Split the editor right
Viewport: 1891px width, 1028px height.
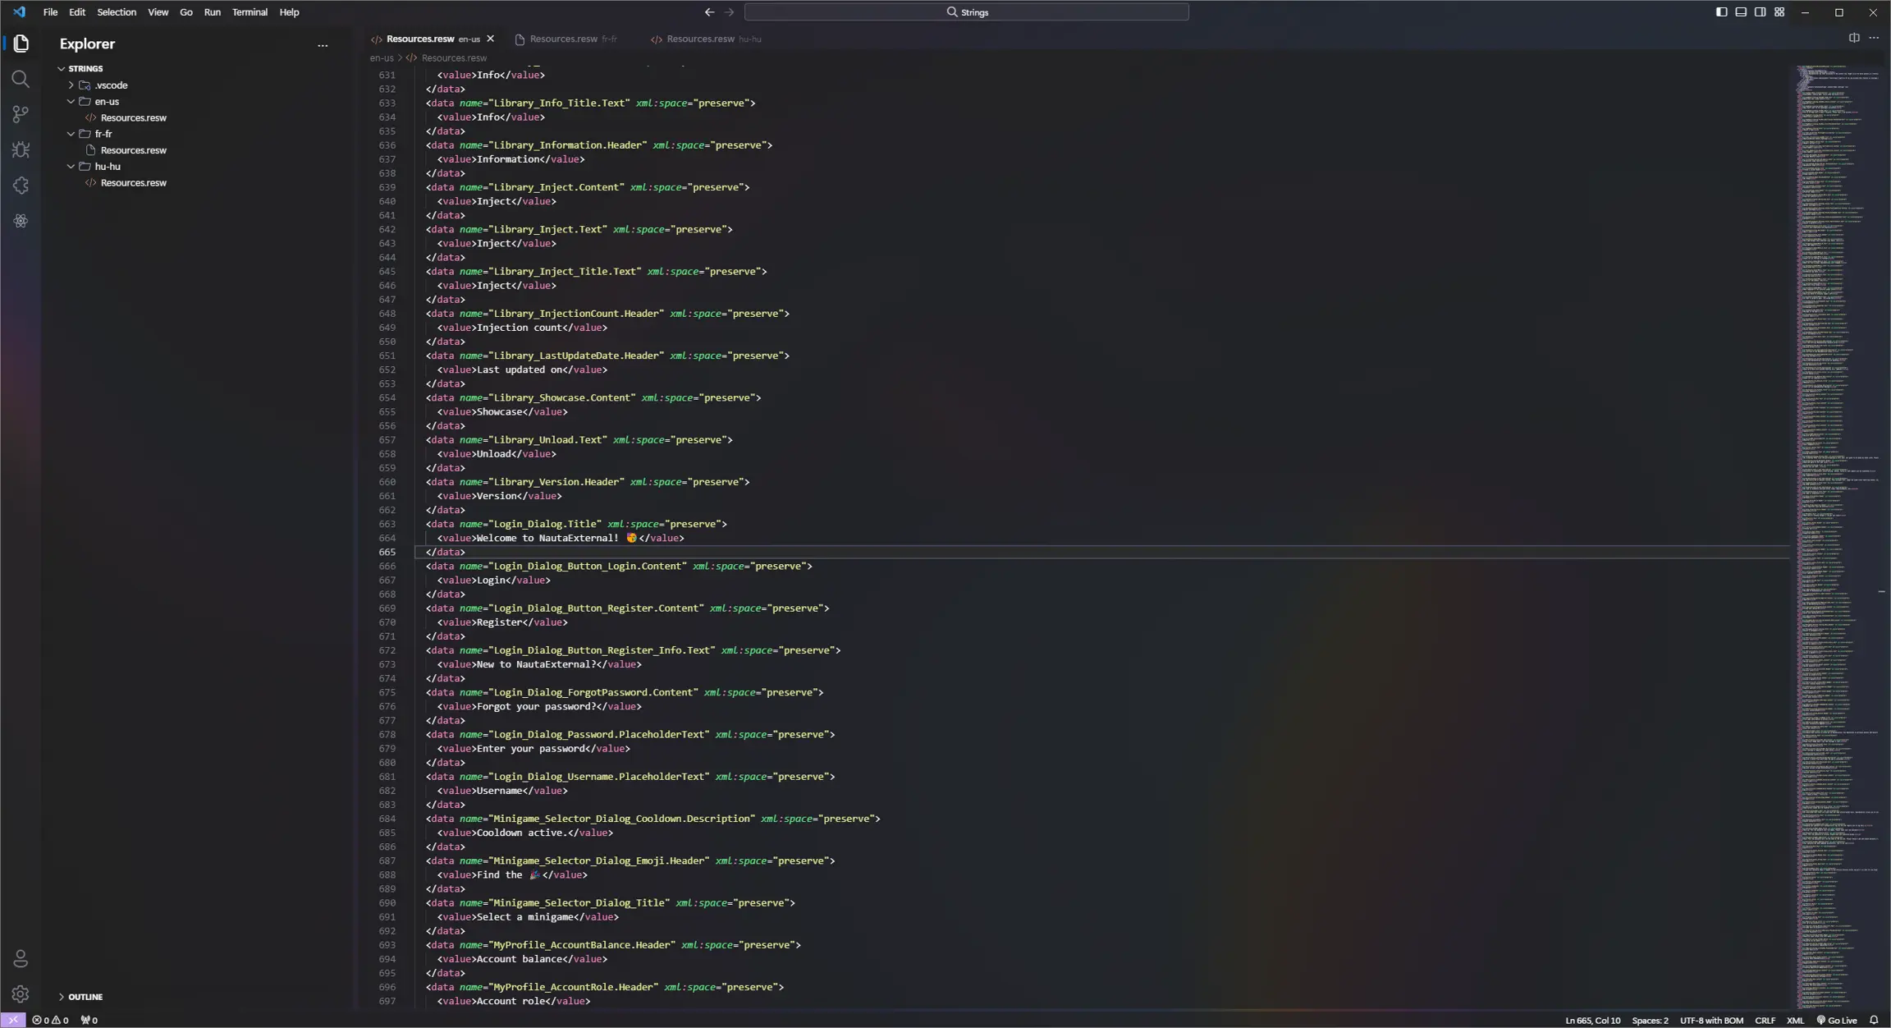(x=1854, y=38)
